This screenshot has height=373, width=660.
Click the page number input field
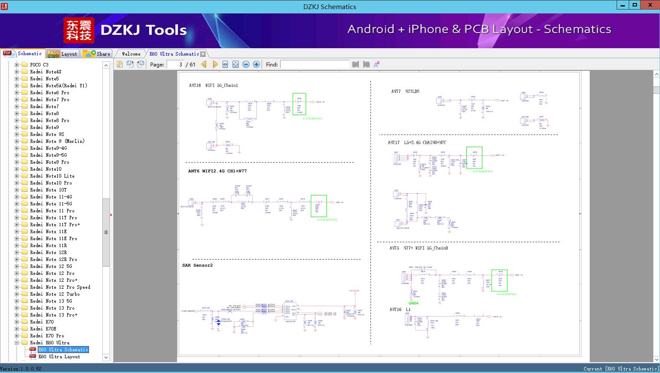pyautogui.click(x=175, y=64)
